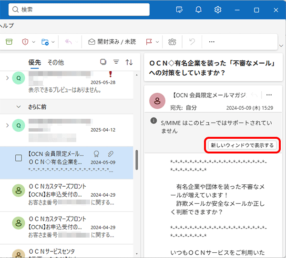The width and height of the screenshot is (286, 258).
Task: Click 新しいウィンドウで表示する button
Action: [242, 145]
